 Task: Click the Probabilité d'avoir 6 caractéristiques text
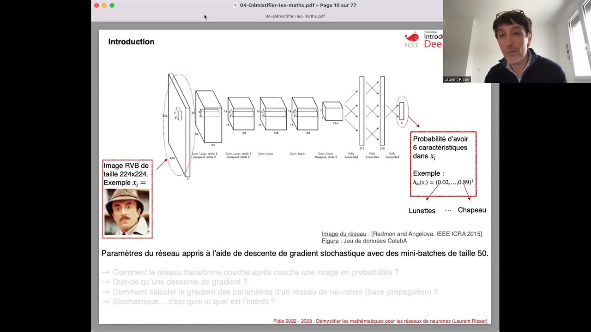click(x=440, y=148)
